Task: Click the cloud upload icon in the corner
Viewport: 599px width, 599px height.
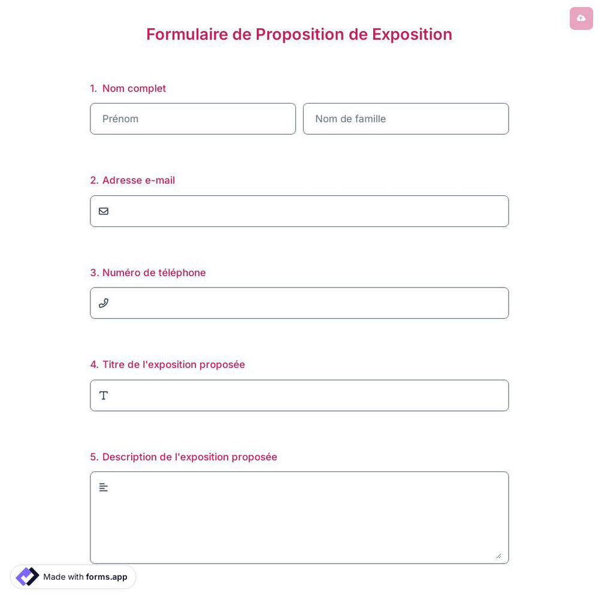Action: [x=581, y=18]
